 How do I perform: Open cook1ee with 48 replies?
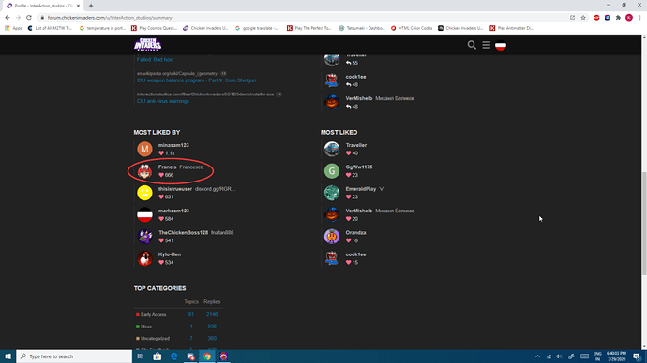(x=355, y=77)
